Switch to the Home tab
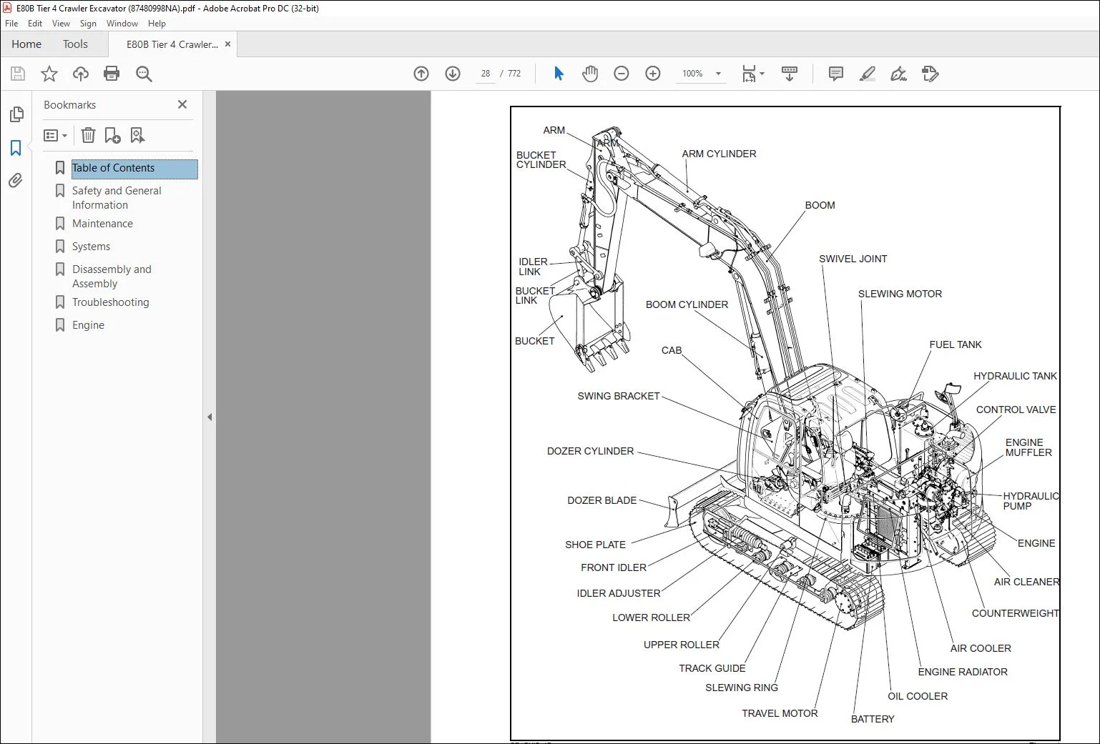Image resolution: width=1100 pixels, height=744 pixels. tap(26, 44)
